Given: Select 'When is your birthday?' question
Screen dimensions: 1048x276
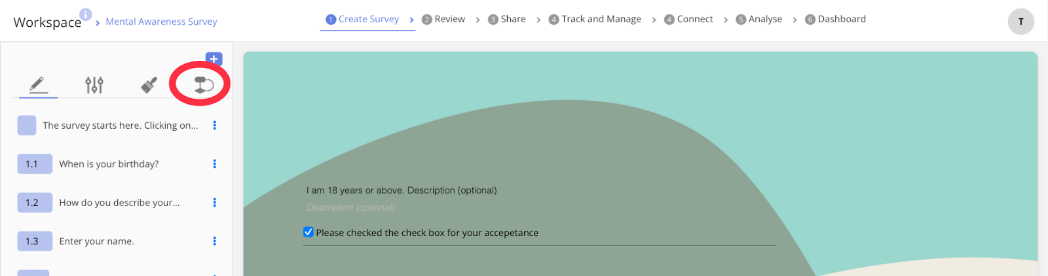Looking at the screenshot, I should click(109, 164).
